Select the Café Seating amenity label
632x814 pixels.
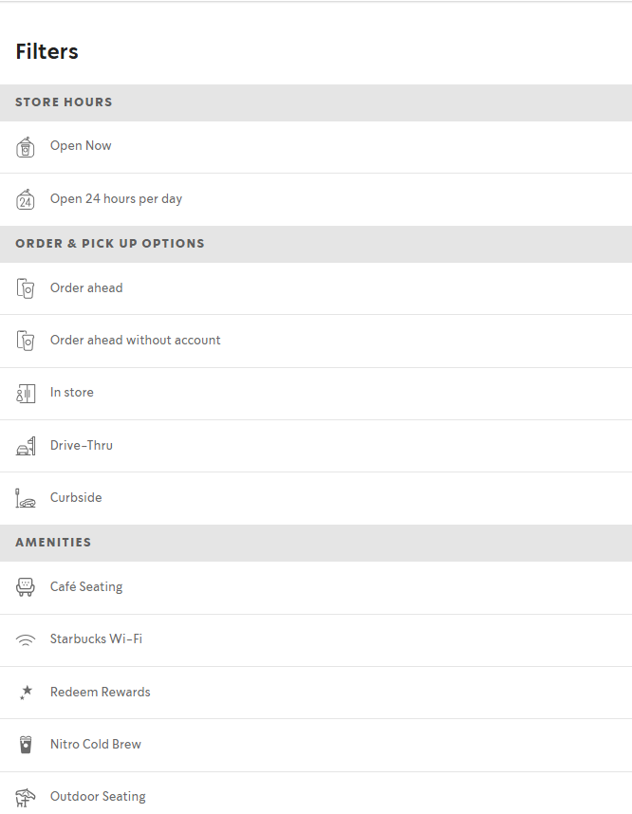click(86, 587)
